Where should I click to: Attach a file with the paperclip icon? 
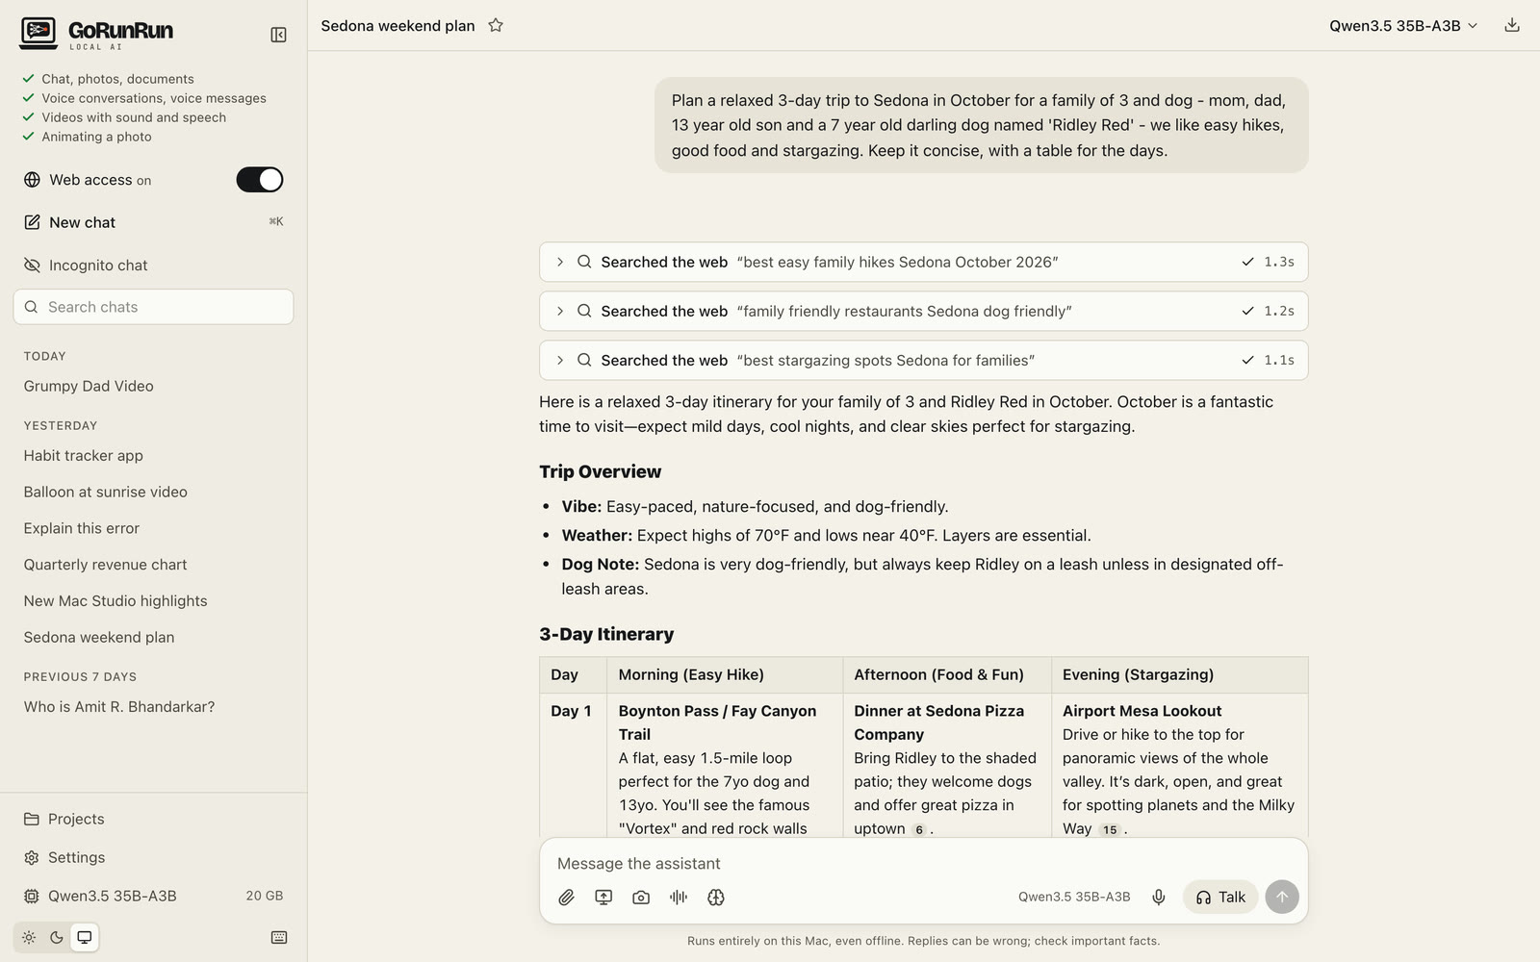coord(567,898)
